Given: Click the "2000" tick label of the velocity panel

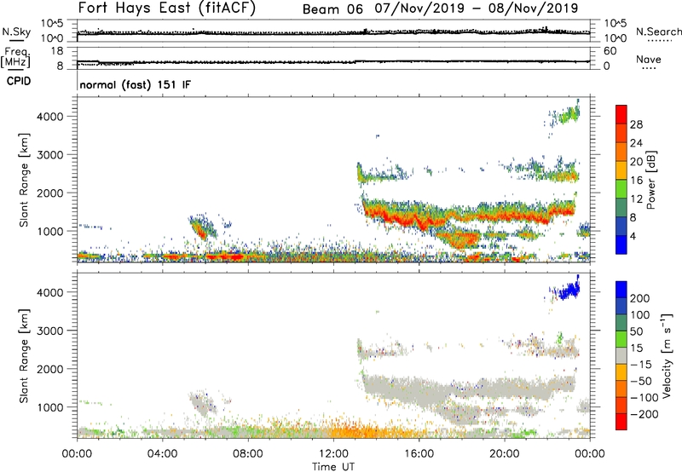Looking at the screenshot, I should [x=50, y=369].
